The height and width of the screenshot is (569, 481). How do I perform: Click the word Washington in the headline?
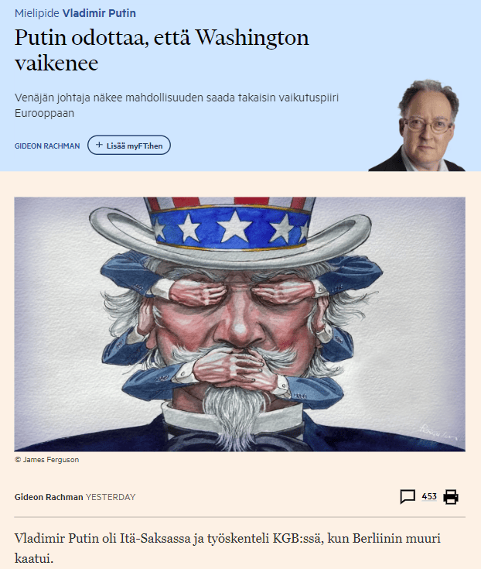tap(252, 37)
